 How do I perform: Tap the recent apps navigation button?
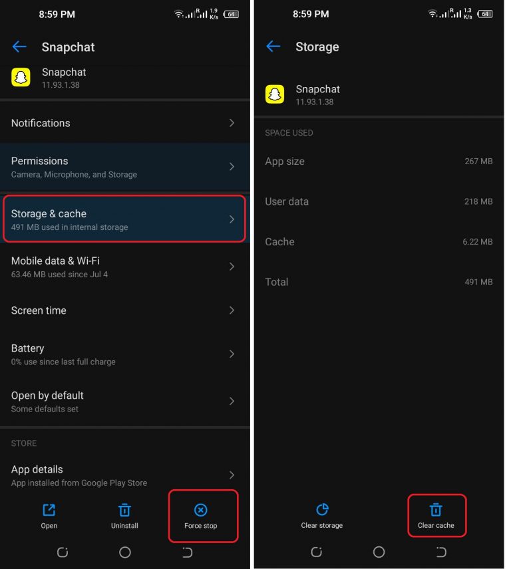pyautogui.click(x=63, y=552)
